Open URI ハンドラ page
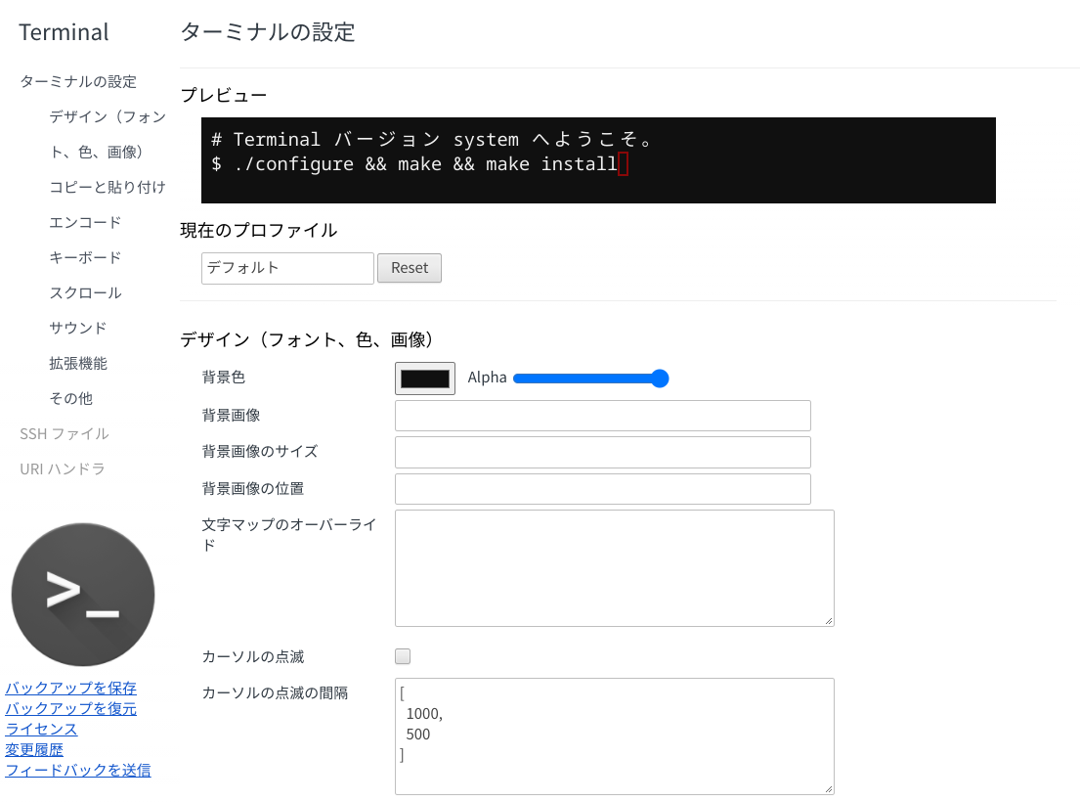The width and height of the screenshot is (1080, 802). (x=62, y=468)
